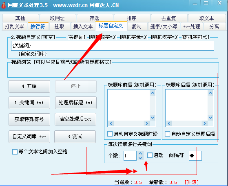The height and width of the screenshot is (186, 228).
Task: Open the 其他 tab
Action: pyautogui.click(x=20, y=18)
